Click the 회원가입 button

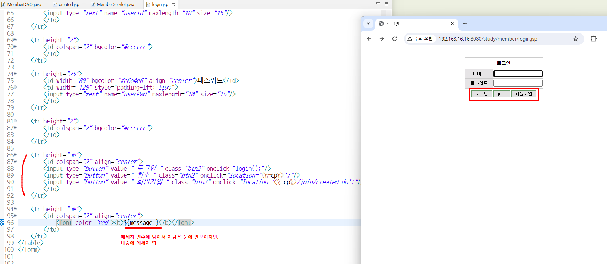tap(523, 94)
